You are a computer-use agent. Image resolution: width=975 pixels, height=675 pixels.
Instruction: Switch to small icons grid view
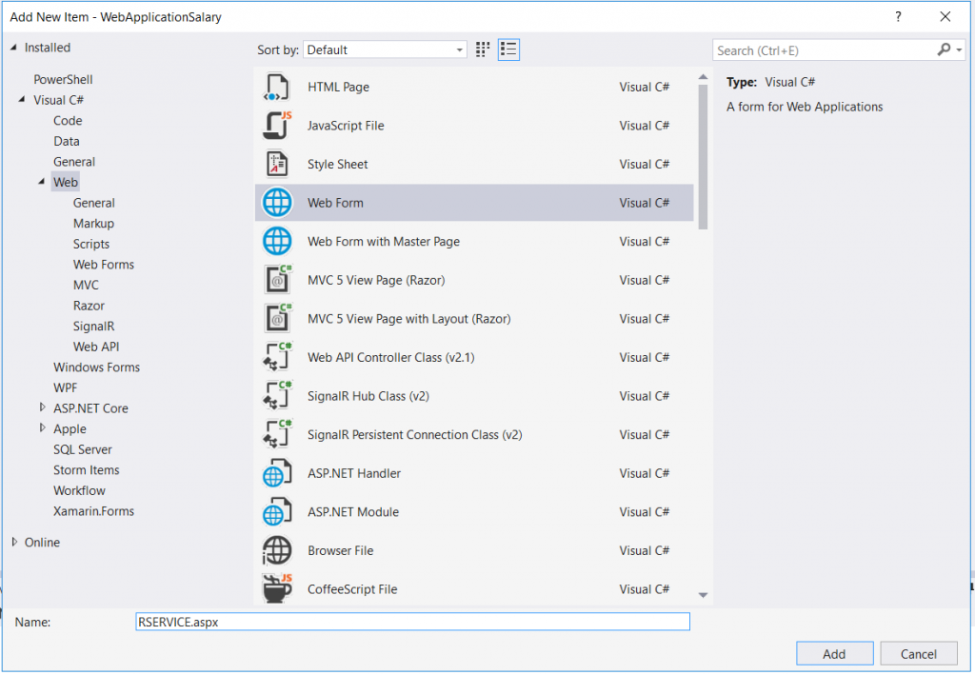click(x=483, y=50)
